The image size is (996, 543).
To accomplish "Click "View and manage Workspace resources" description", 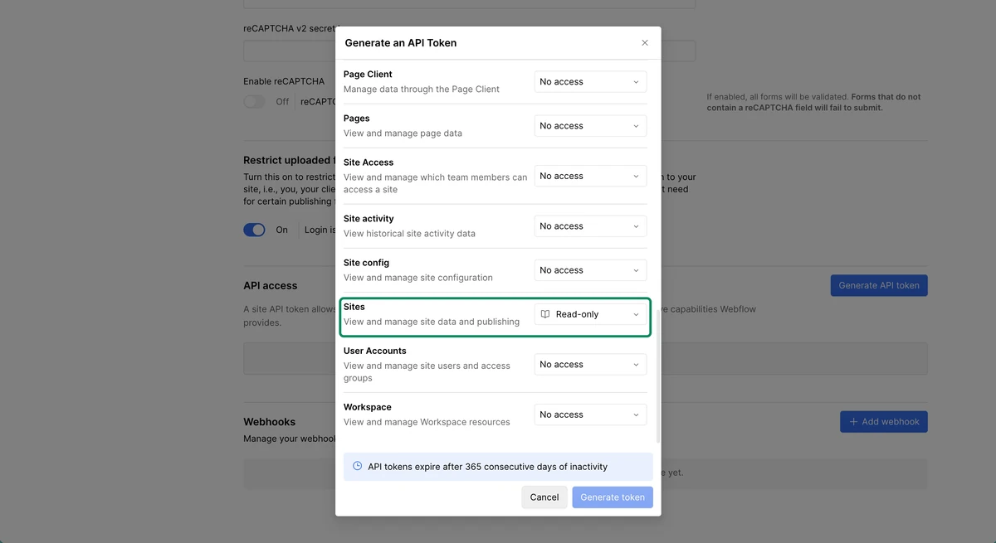I will pyautogui.click(x=427, y=422).
